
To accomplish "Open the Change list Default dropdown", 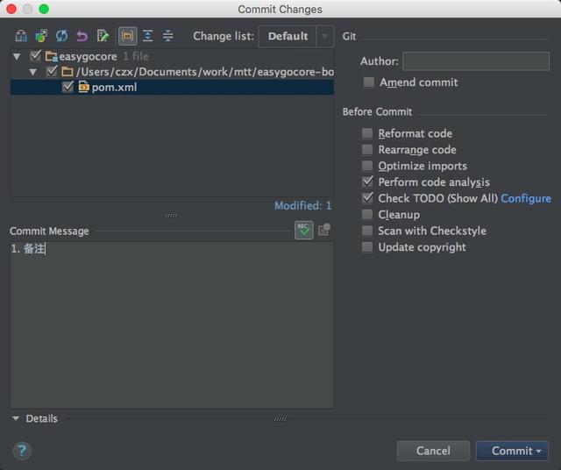I will (325, 36).
